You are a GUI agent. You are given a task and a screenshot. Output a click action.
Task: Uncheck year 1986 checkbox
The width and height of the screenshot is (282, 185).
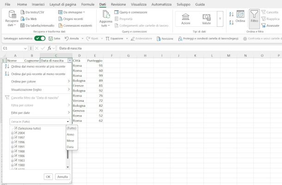[x=16, y=156]
